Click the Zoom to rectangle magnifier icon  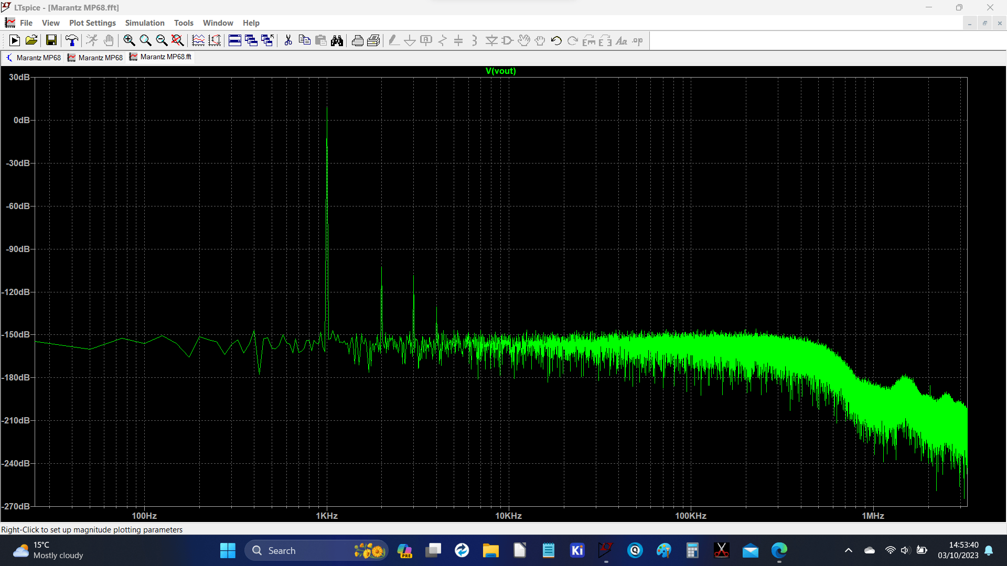pyautogui.click(x=145, y=40)
